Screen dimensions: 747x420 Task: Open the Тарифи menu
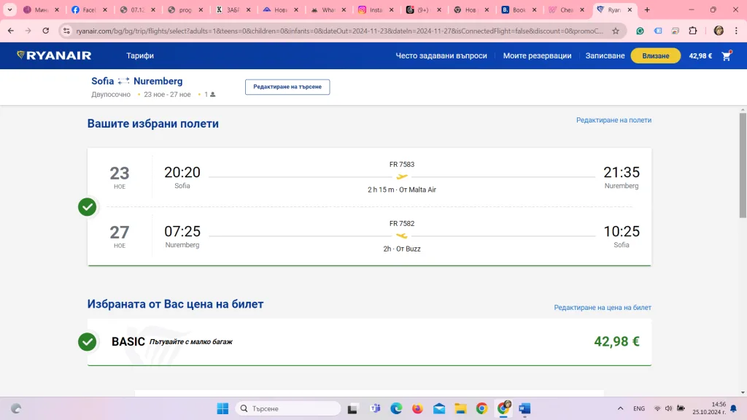coord(140,55)
